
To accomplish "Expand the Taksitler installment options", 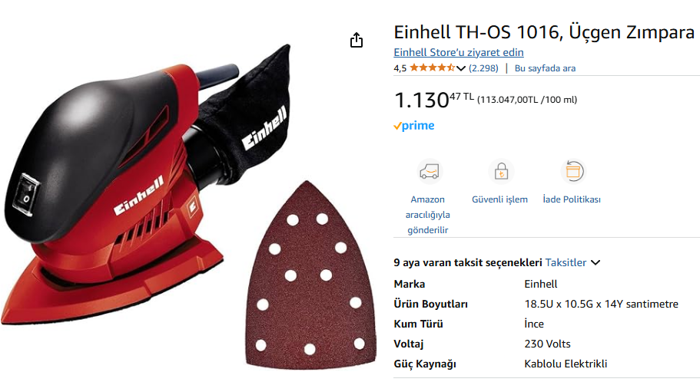I will [x=566, y=262].
